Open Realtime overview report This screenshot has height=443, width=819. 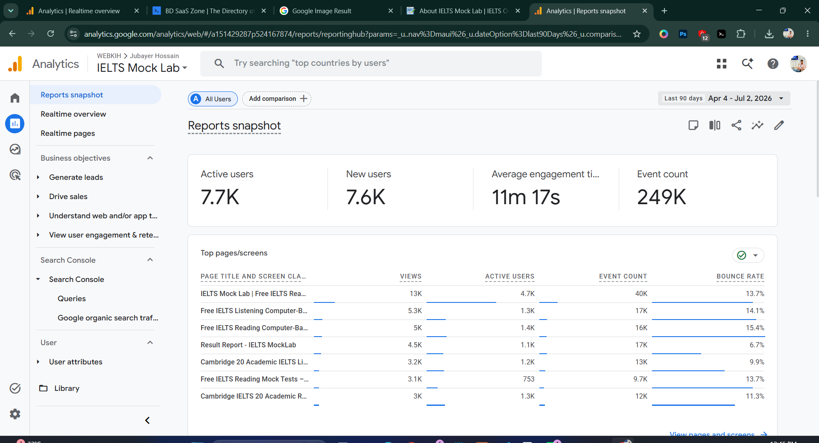point(73,114)
